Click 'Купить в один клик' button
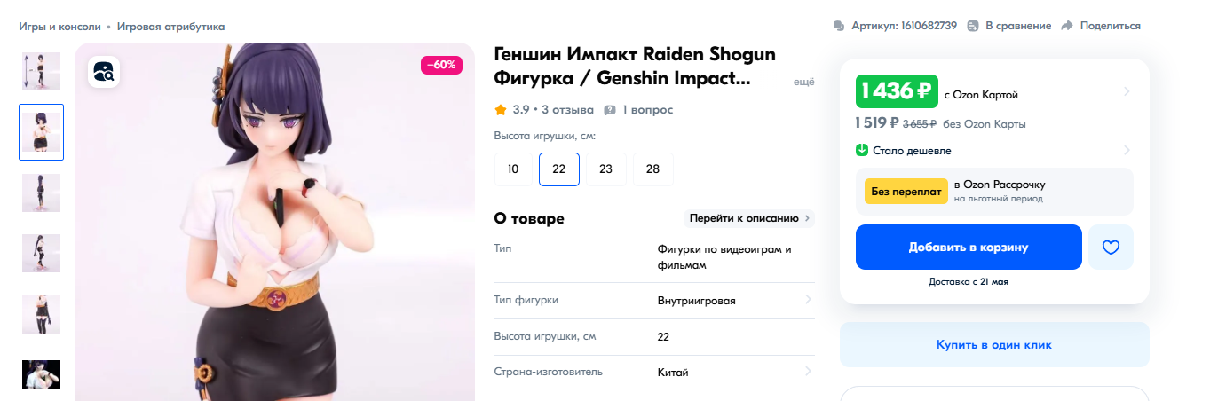The width and height of the screenshot is (1218, 401). click(x=994, y=344)
